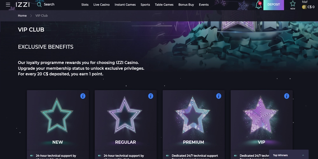Click the IZZI logo
Image resolution: width=318 pixels, height=159 pixels.
point(23,5)
